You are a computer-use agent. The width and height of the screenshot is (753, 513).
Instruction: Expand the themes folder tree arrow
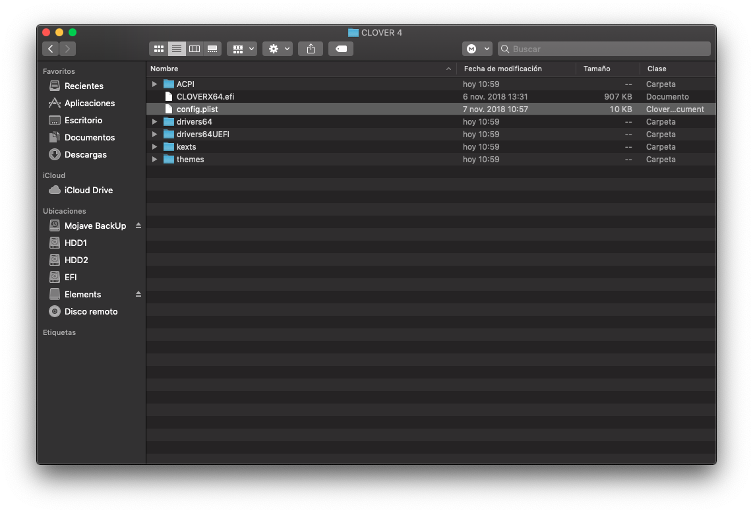coord(154,160)
